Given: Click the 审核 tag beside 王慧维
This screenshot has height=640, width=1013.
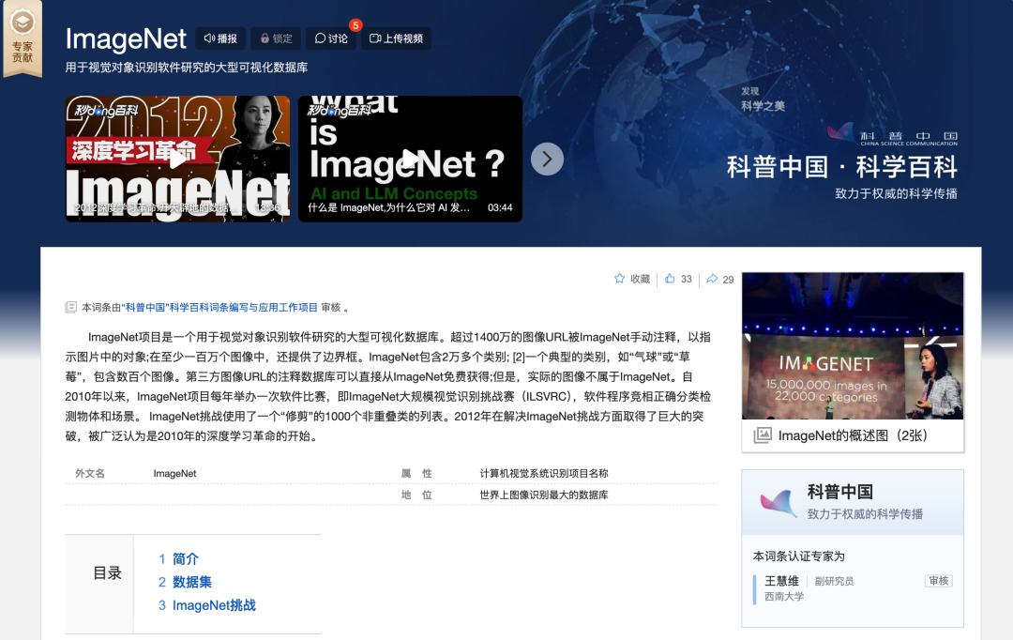Looking at the screenshot, I should pyautogui.click(x=939, y=581).
